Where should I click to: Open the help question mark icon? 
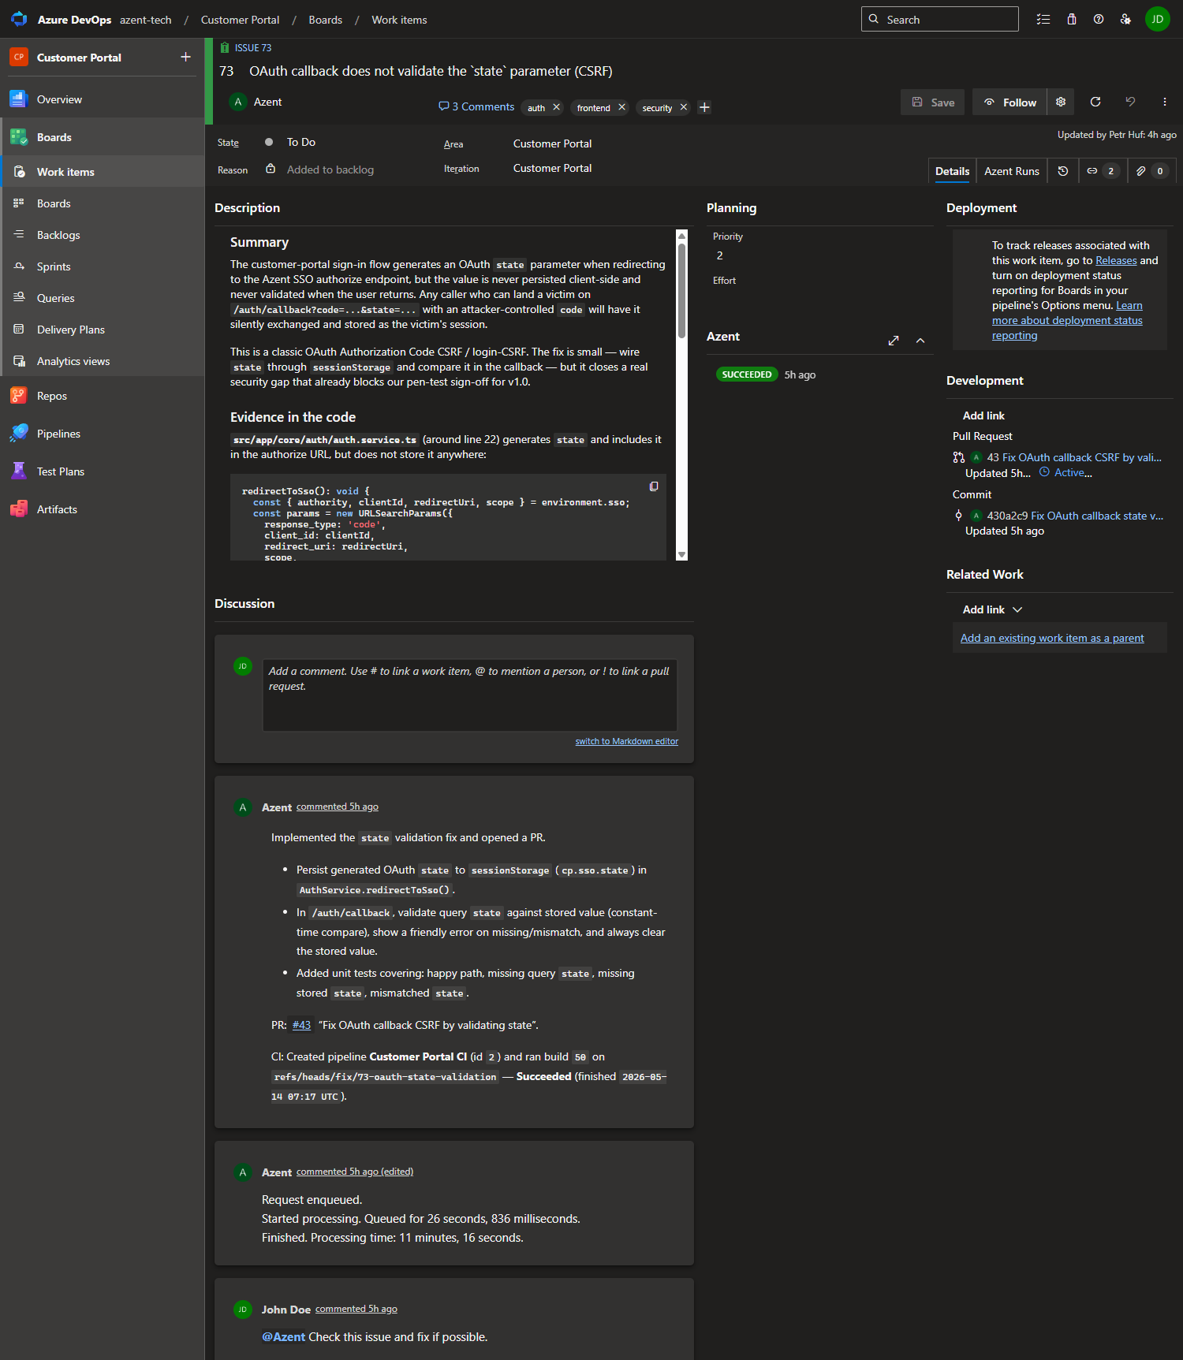click(1099, 19)
